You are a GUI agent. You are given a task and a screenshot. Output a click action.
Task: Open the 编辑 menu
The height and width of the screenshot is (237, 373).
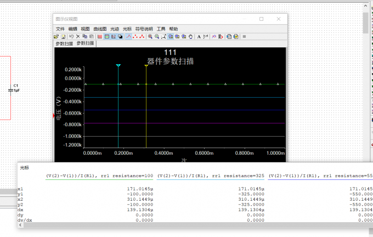point(73,29)
